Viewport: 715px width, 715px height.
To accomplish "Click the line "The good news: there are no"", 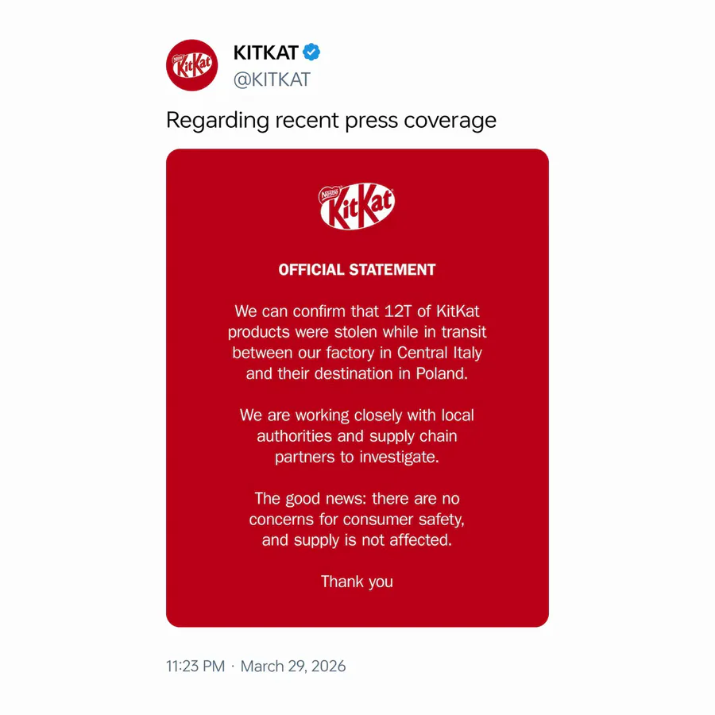I will (357, 499).
